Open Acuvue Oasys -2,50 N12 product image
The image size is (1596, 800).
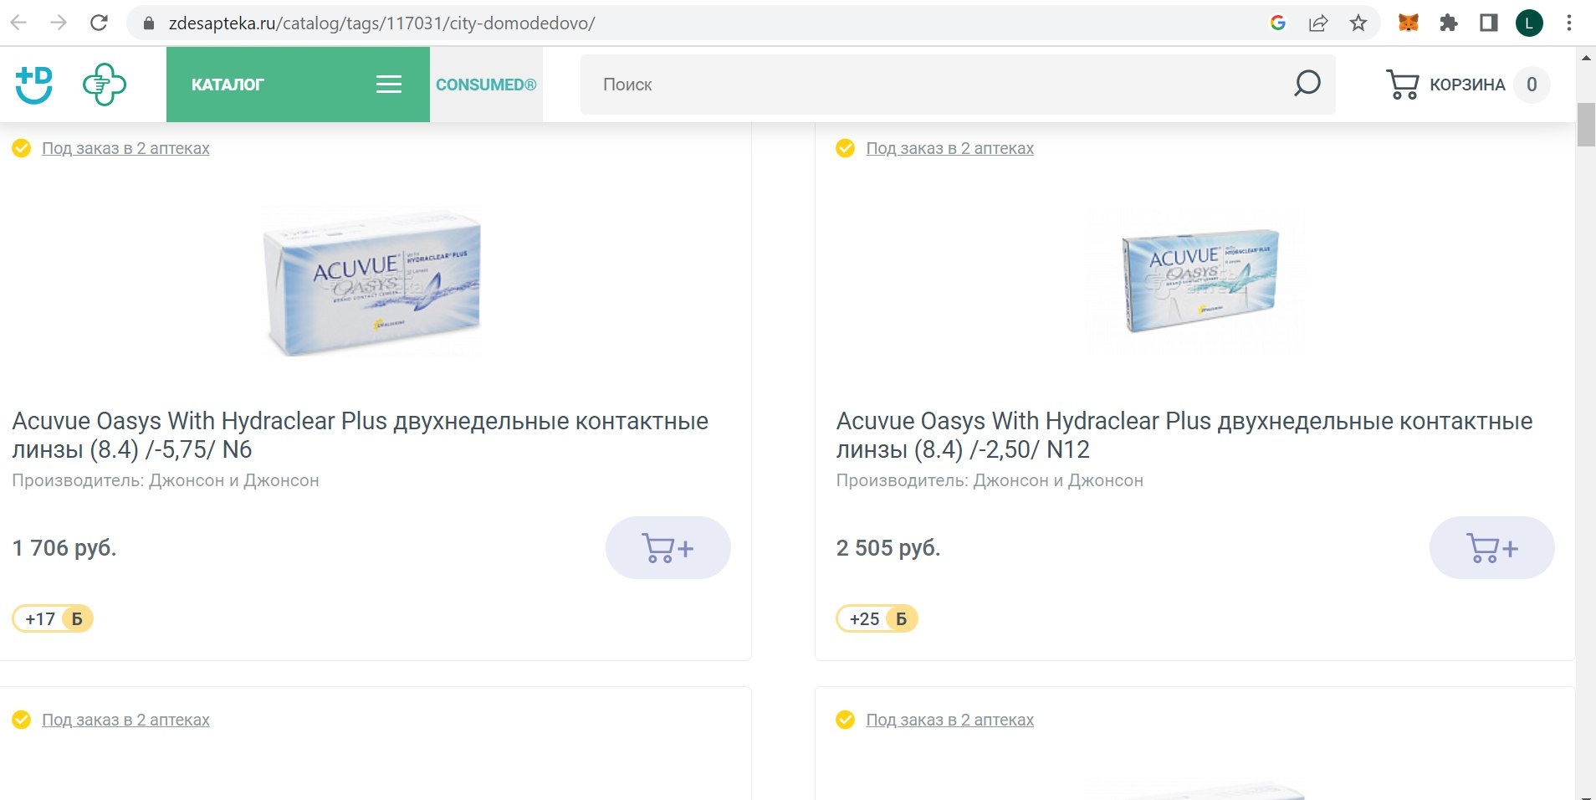click(1197, 279)
